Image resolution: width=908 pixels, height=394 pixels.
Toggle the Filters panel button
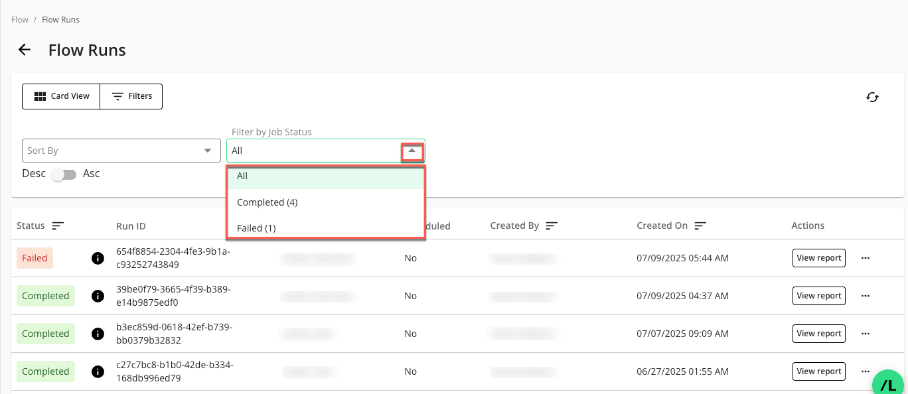click(x=131, y=96)
